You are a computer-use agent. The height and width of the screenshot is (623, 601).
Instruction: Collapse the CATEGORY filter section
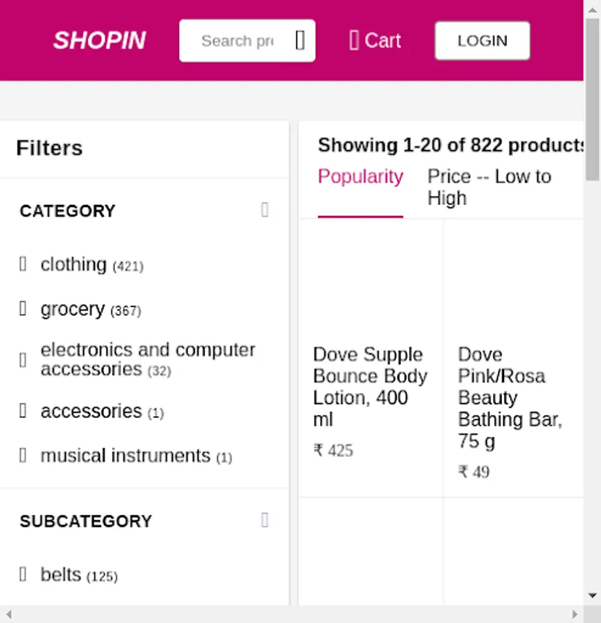tap(264, 210)
